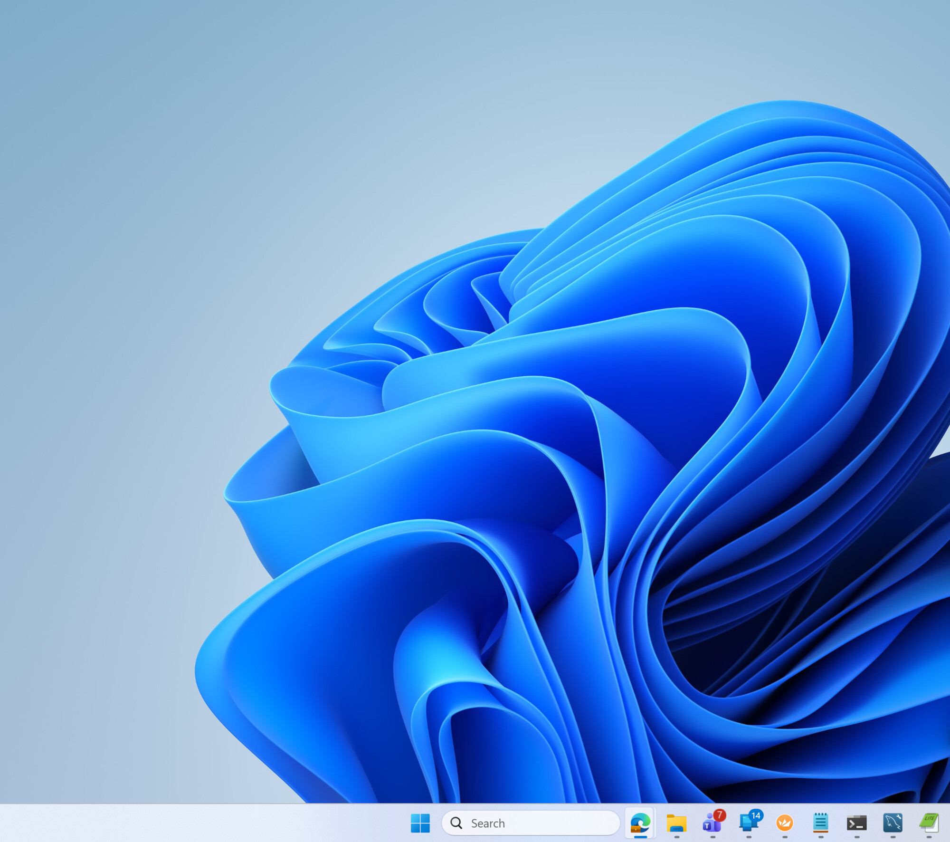Open the green LITE notepad app
Viewport: 950px width, 842px height.
point(929,823)
